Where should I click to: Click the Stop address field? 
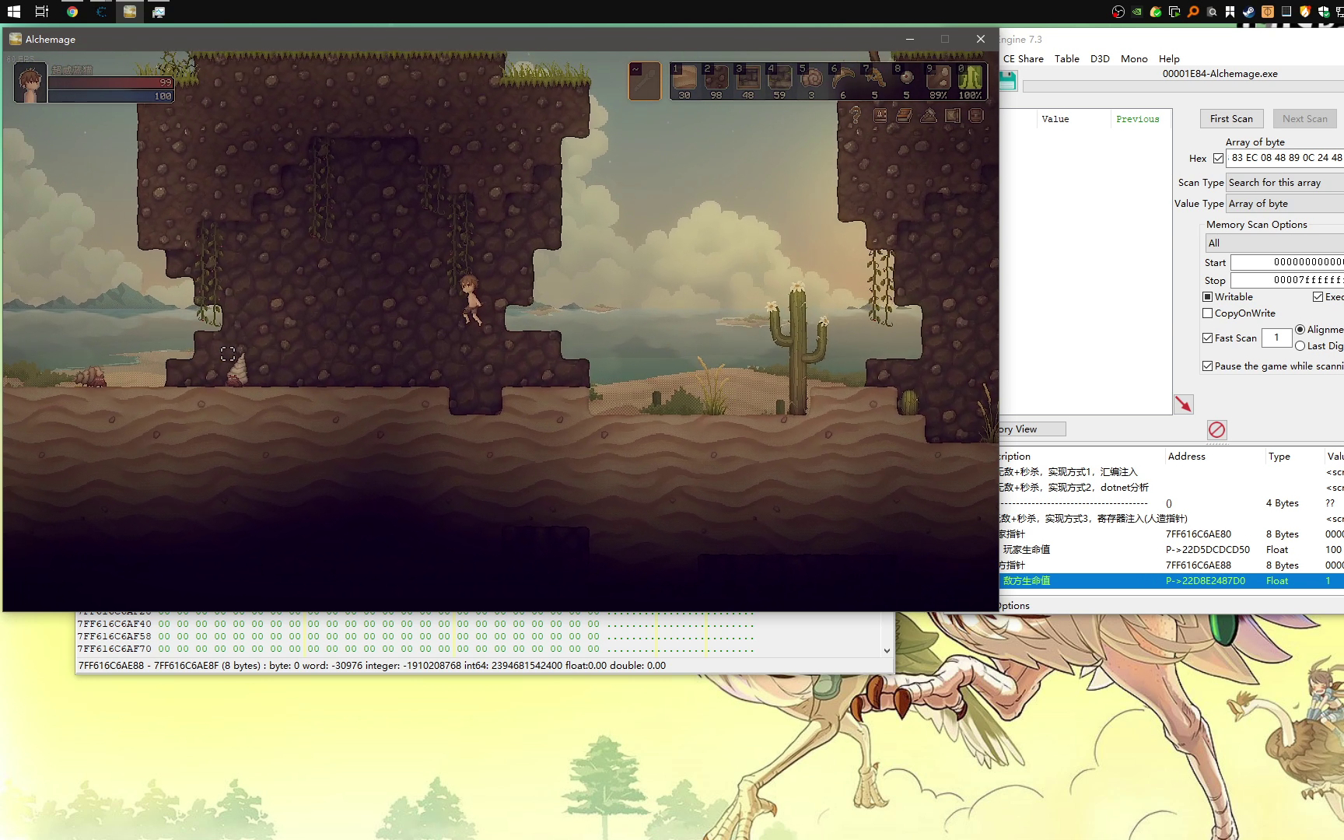click(x=1287, y=280)
